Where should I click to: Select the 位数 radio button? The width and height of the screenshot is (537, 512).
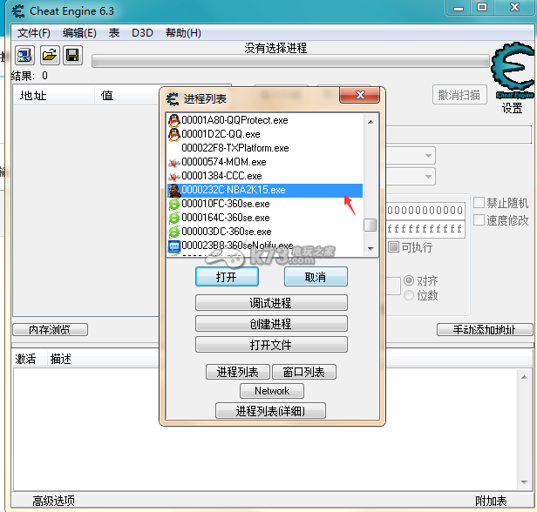[409, 296]
